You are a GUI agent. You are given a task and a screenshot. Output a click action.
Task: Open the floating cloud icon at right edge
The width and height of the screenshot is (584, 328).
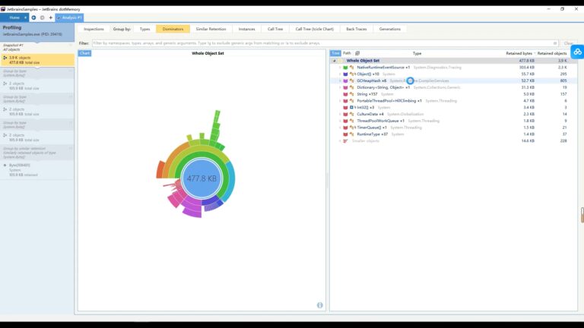click(577, 52)
